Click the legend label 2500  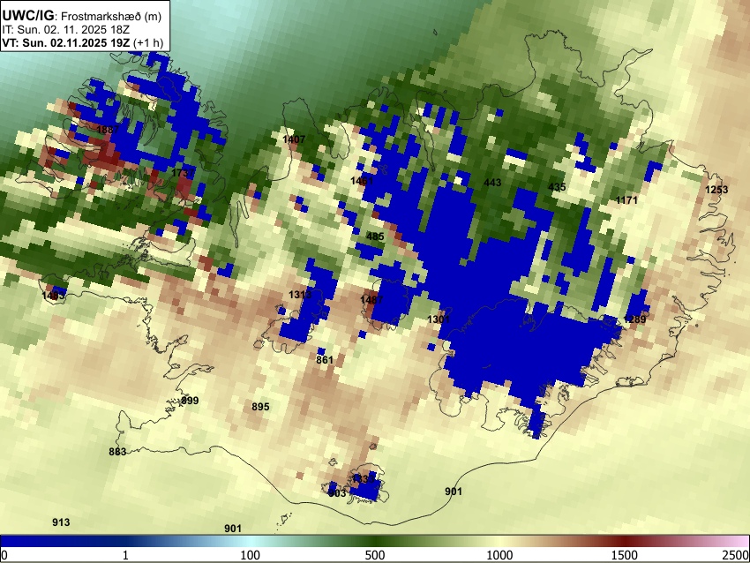736,555
